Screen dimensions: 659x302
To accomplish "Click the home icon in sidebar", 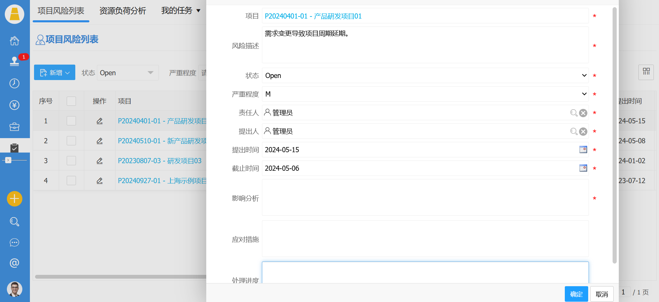I will pos(14,41).
